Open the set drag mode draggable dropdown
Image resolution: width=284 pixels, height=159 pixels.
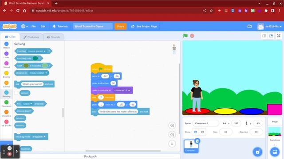pos(39,136)
